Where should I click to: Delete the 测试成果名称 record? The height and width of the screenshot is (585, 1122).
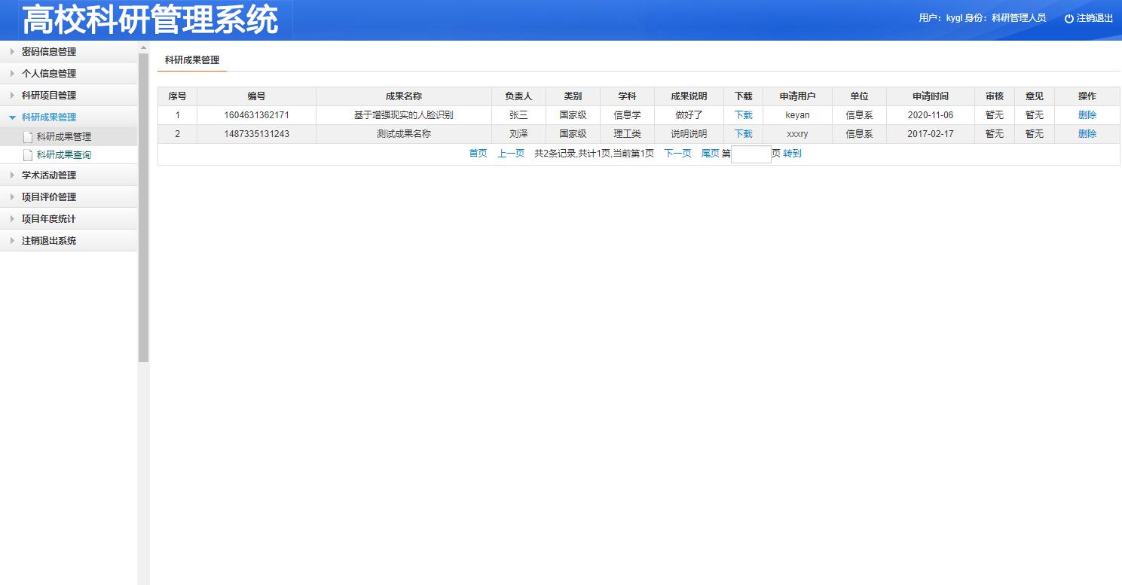pyautogui.click(x=1087, y=134)
